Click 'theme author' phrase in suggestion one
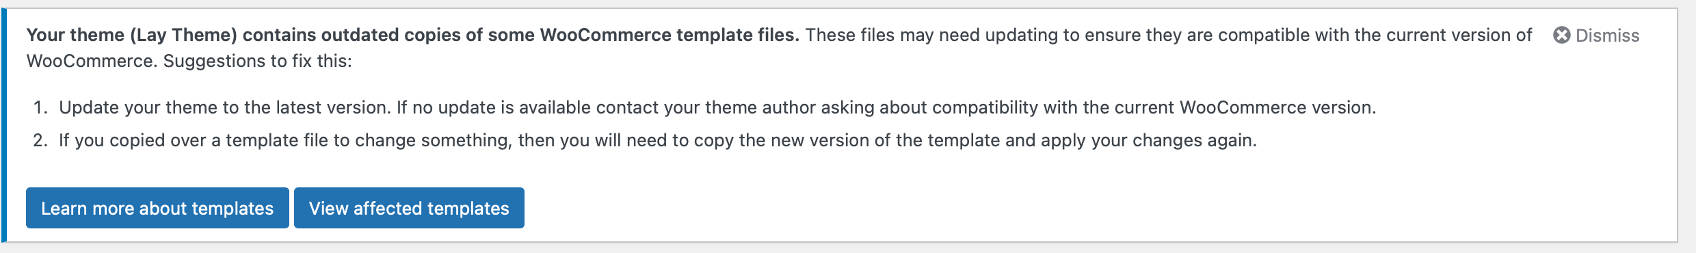1696x253 pixels. tap(760, 107)
